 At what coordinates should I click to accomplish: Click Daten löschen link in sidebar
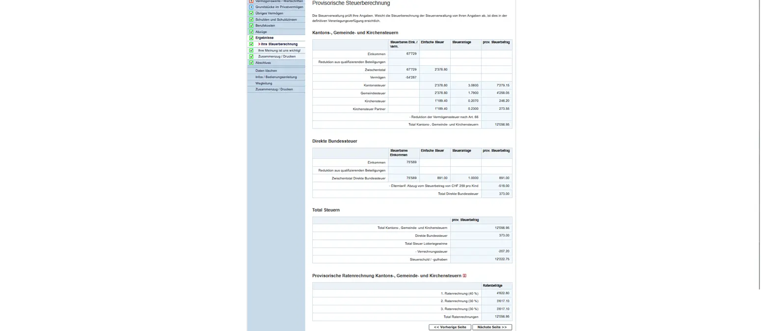[x=266, y=71]
